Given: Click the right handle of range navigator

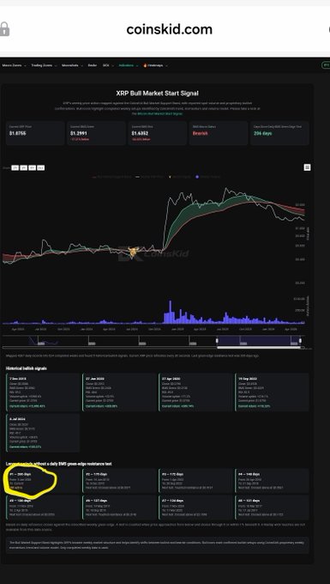Looking at the screenshot, I should 300,340.
